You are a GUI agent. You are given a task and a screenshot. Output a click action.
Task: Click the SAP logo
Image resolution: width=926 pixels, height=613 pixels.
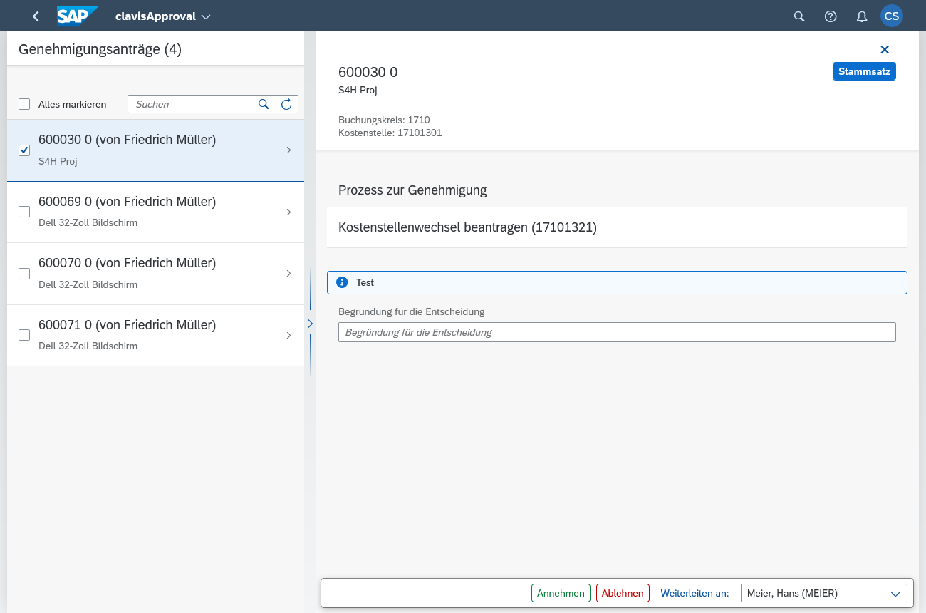[77, 16]
